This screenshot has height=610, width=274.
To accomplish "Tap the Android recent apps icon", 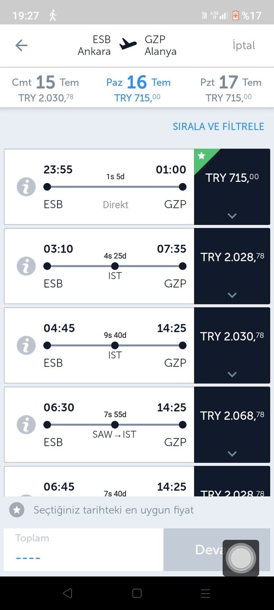I will (205, 593).
